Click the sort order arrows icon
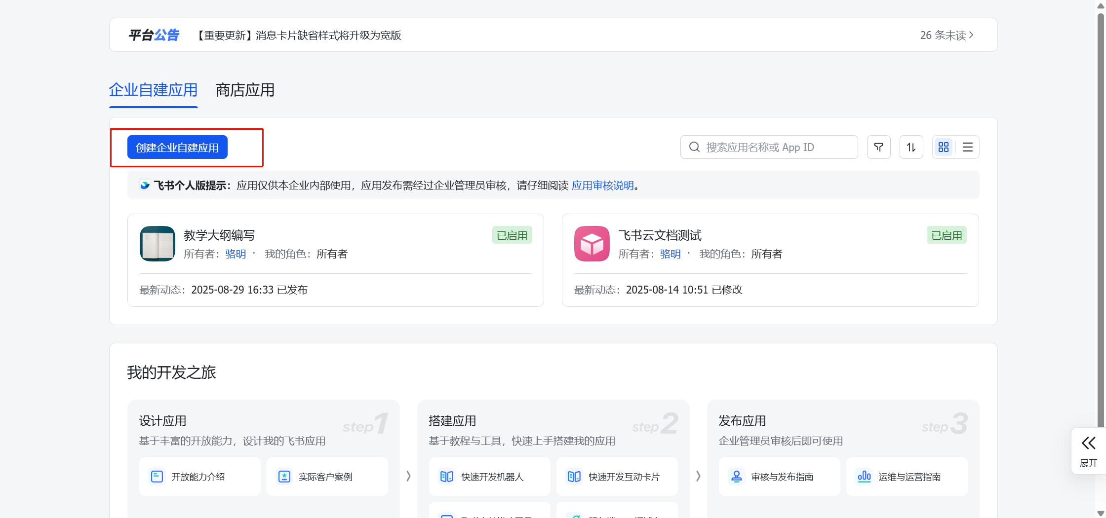The image size is (1106, 518). click(911, 147)
